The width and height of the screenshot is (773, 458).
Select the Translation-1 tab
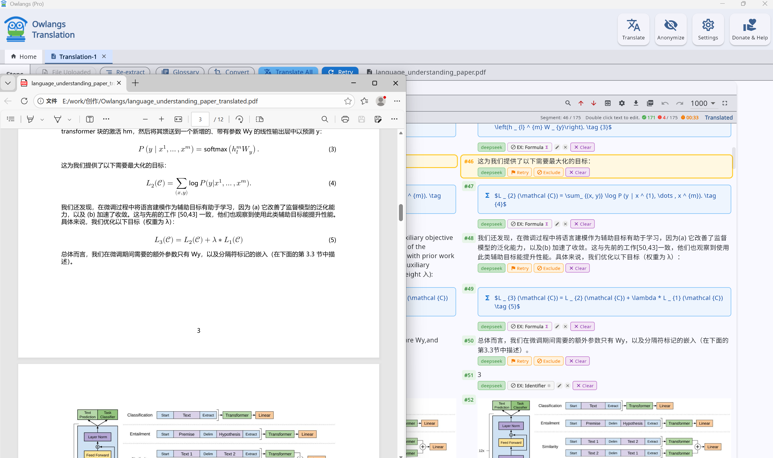(x=77, y=56)
